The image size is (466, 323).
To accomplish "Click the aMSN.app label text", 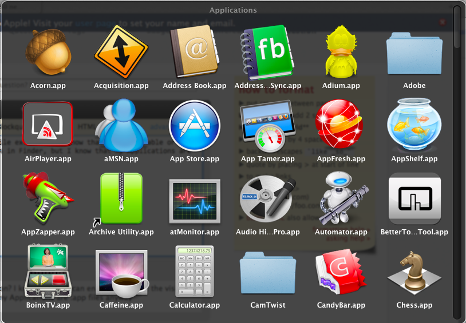I will pos(121,159).
